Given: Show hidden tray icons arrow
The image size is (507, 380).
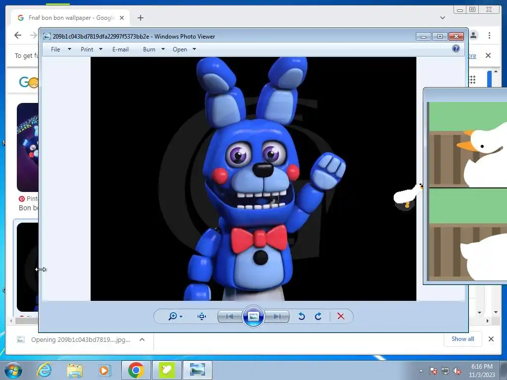Looking at the screenshot, I should click(421, 371).
